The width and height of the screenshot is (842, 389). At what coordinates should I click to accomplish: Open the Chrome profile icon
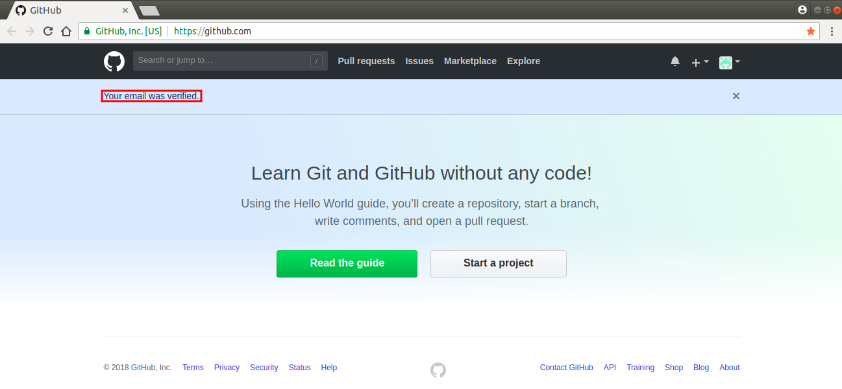tap(802, 10)
